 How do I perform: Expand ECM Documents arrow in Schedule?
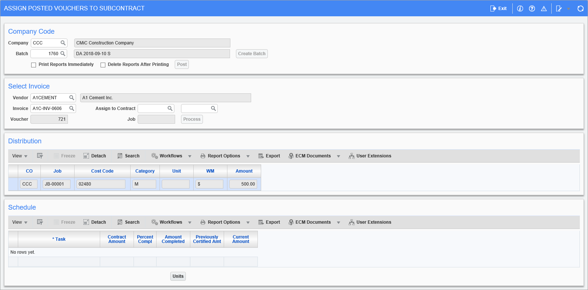[338, 223]
